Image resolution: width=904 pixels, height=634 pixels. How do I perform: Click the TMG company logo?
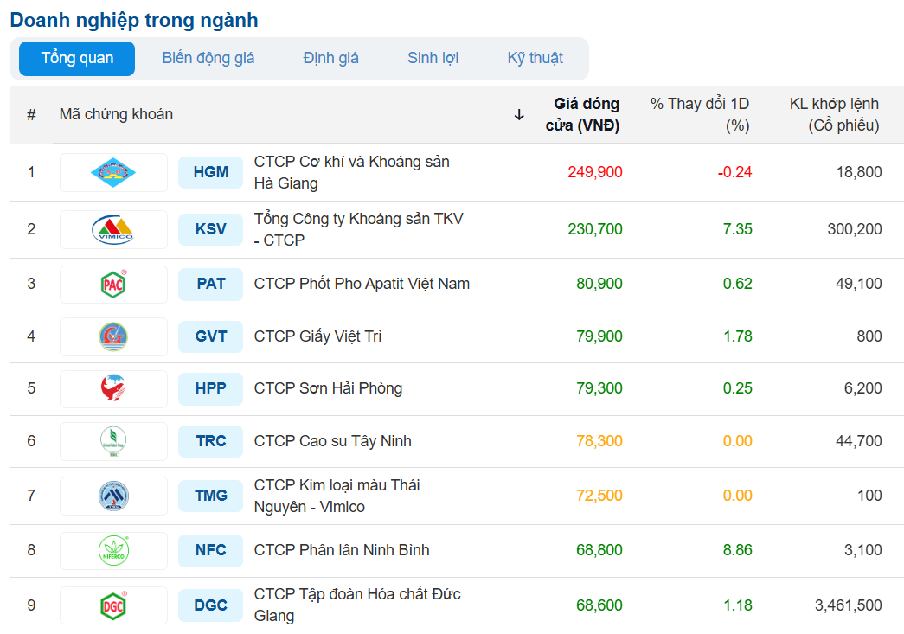pyautogui.click(x=113, y=496)
